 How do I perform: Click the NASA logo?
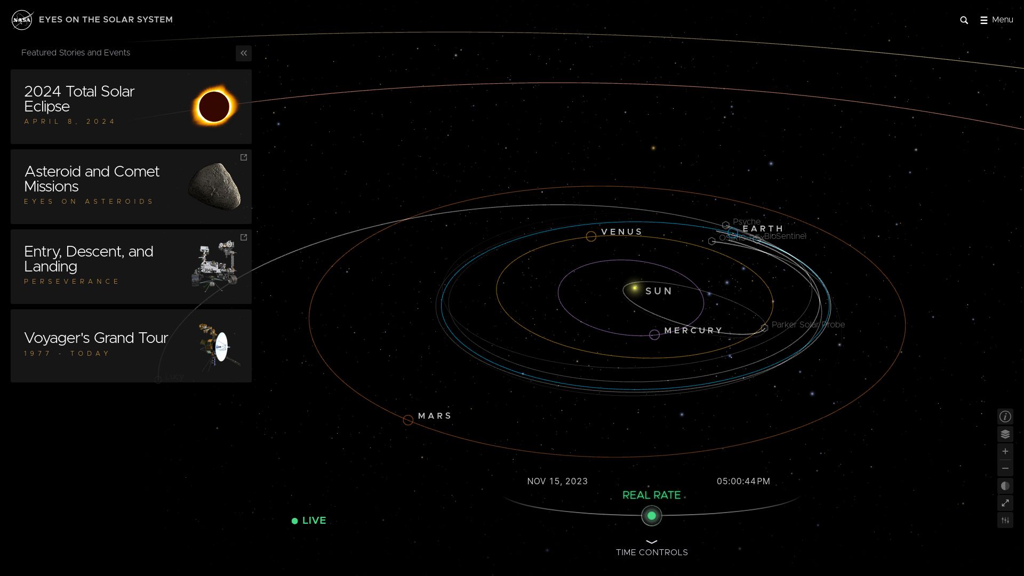coord(22,20)
